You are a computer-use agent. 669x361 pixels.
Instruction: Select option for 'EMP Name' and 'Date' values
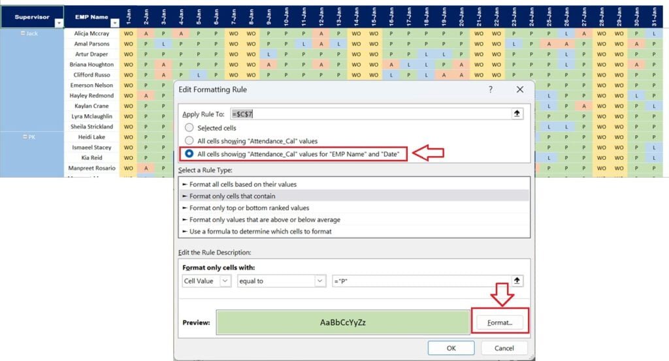(x=189, y=154)
